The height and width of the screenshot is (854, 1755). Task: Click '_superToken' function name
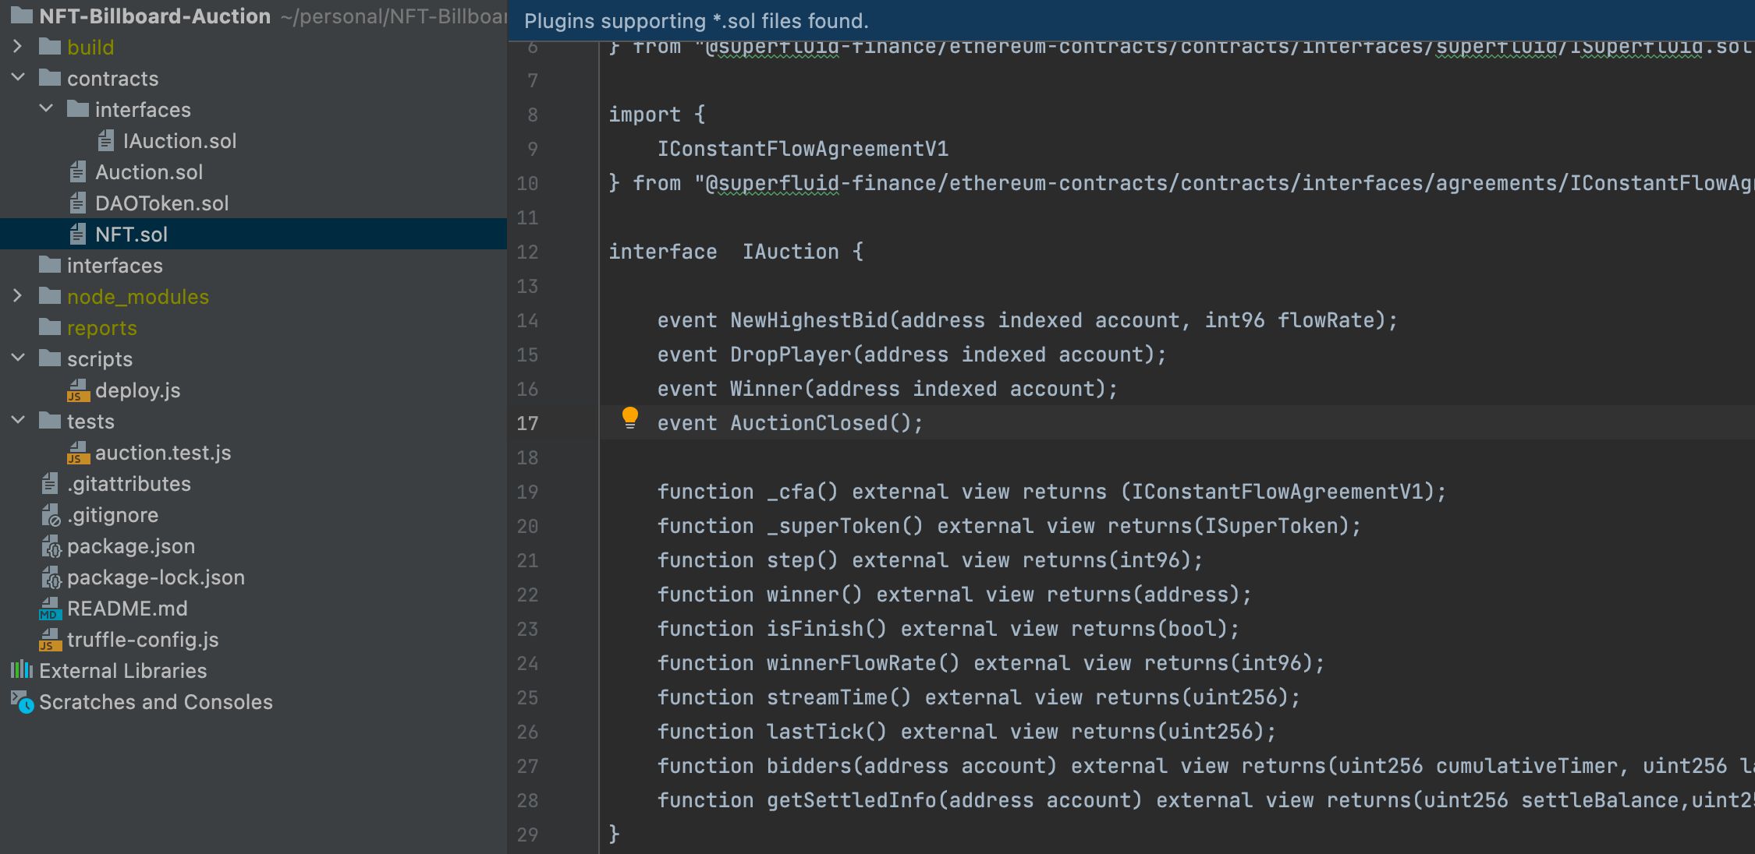[833, 526]
